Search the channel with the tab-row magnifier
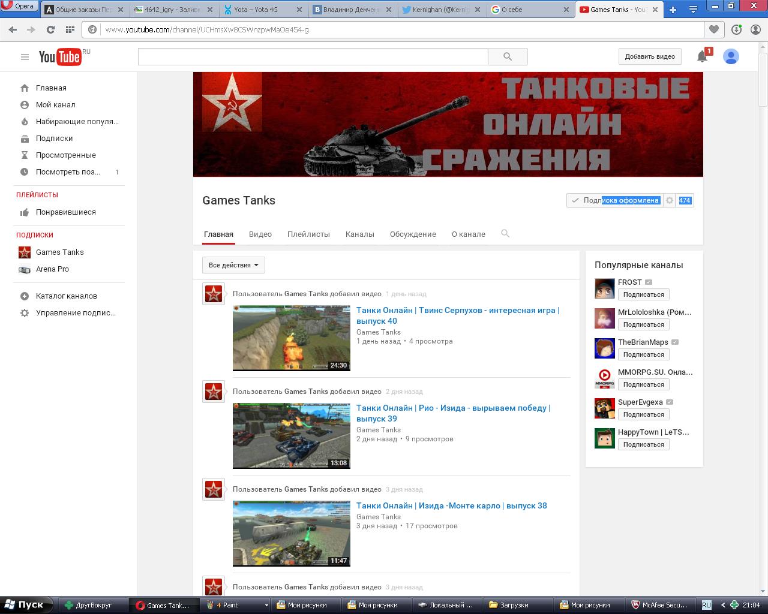Image resolution: width=768 pixels, height=614 pixels. (x=505, y=234)
